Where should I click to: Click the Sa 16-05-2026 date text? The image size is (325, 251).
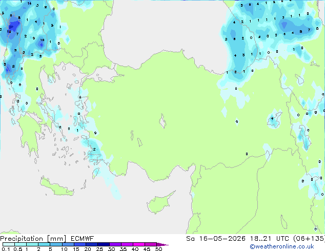216,239
